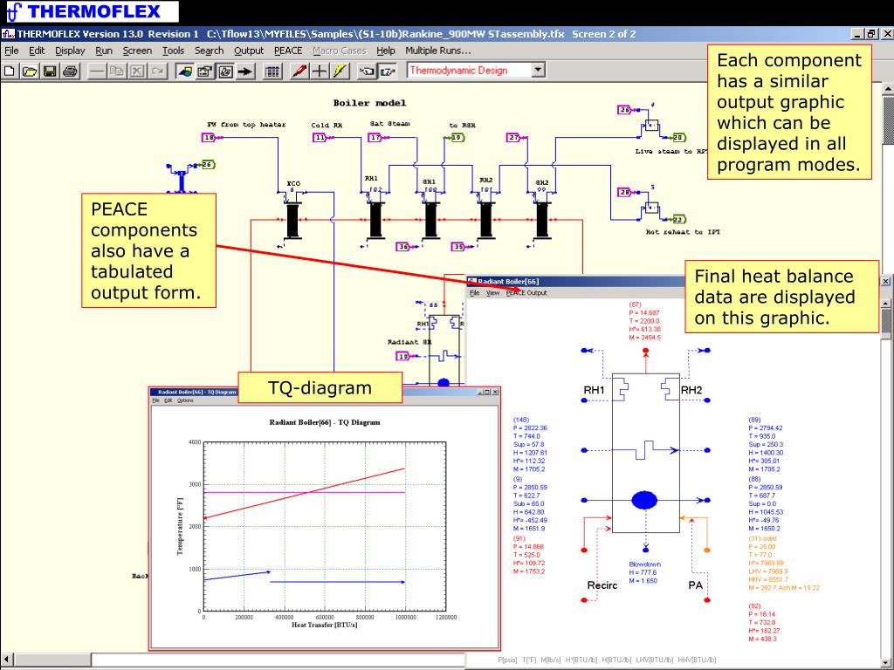Click the Blowdown label in boiler graphic
894x670 pixels.
click(645, 564)
